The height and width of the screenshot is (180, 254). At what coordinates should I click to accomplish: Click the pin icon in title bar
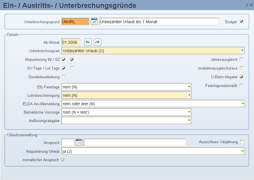coord(247,5)
